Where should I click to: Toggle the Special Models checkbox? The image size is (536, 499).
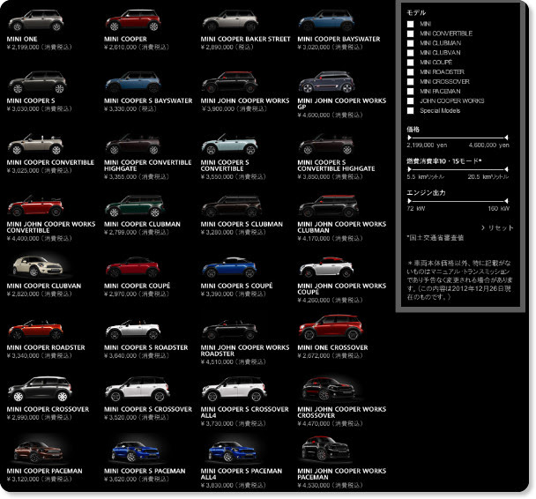(x=410, y=110)
